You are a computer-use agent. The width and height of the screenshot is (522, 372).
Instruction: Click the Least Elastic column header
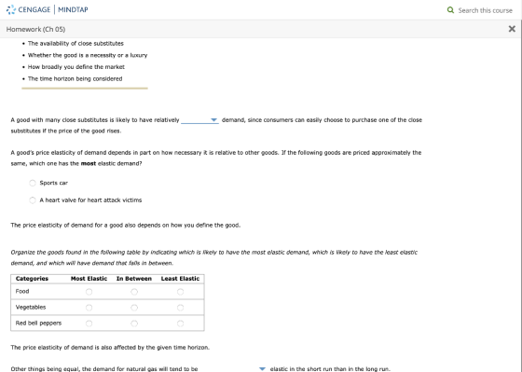180,279
